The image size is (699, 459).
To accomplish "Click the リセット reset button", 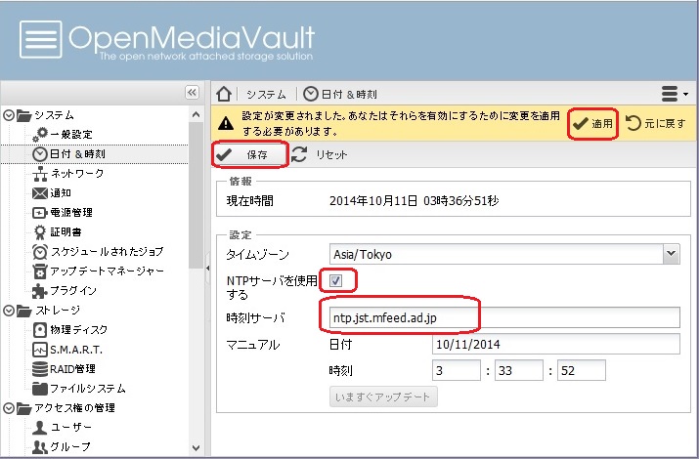I will click(x=319, y=154).
